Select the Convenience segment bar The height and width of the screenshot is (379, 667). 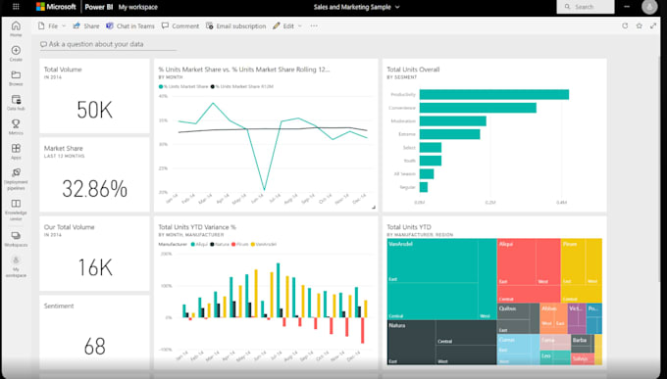478,108
